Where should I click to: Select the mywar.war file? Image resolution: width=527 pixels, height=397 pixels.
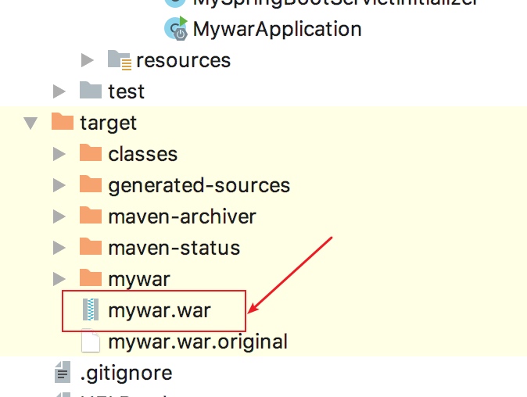coord(160,310)
